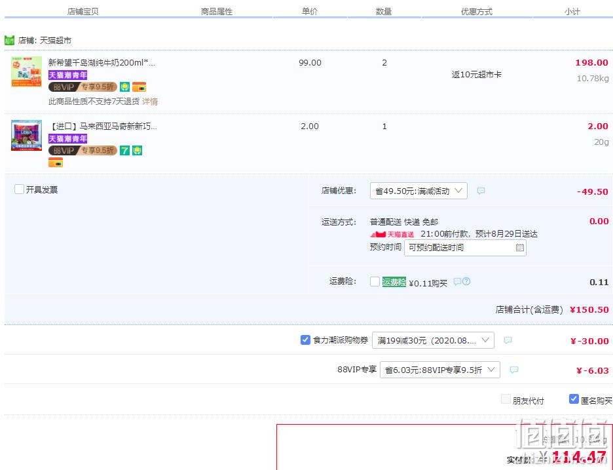The height and width of the screenshot is (470, 613).
Task: Click the 小计 column header
Action: click(572, 12)
